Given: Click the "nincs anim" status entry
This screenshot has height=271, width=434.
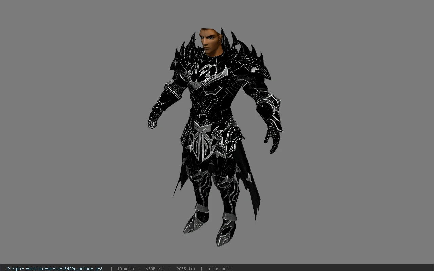Looking at the screenshot, I should 219,269.
